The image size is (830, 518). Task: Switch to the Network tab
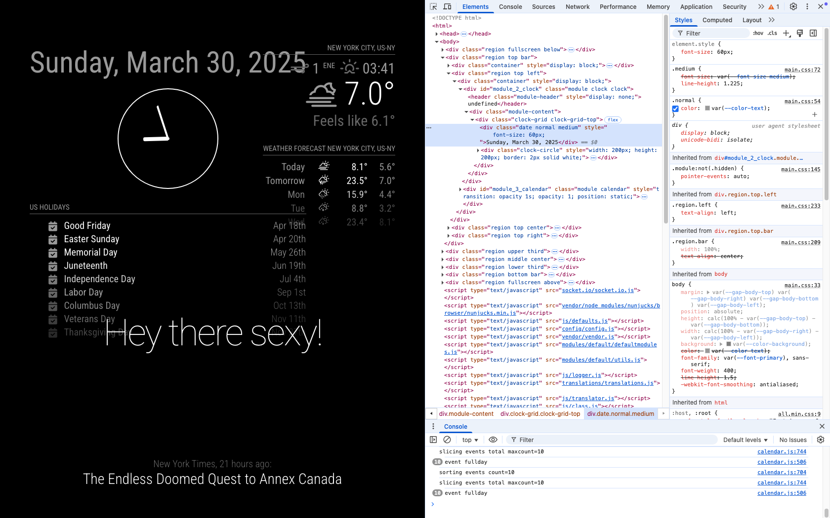coord(577,7)
